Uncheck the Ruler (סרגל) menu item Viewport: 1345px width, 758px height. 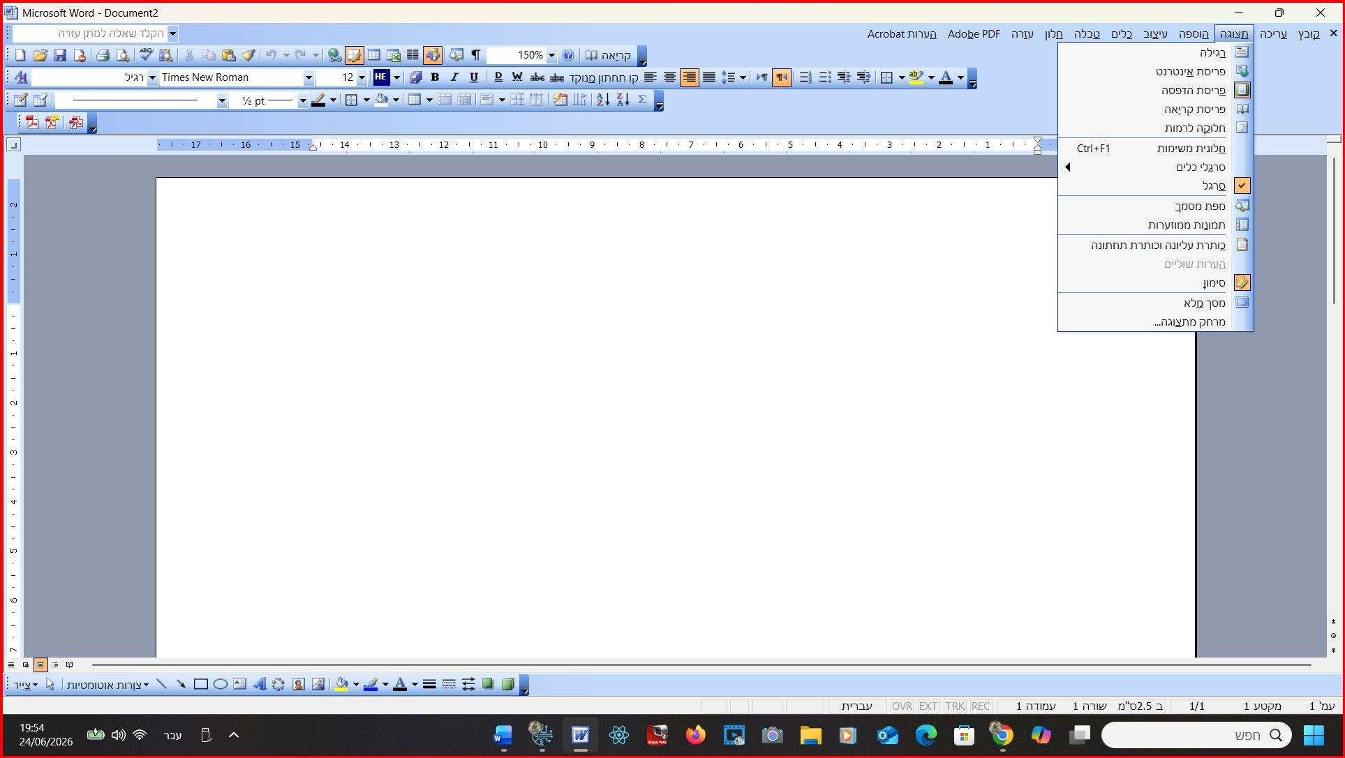(x=1156, y=185)
